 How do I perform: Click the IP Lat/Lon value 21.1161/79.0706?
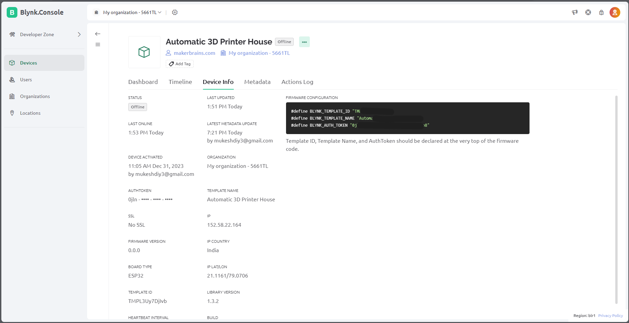tap(227, 276)
